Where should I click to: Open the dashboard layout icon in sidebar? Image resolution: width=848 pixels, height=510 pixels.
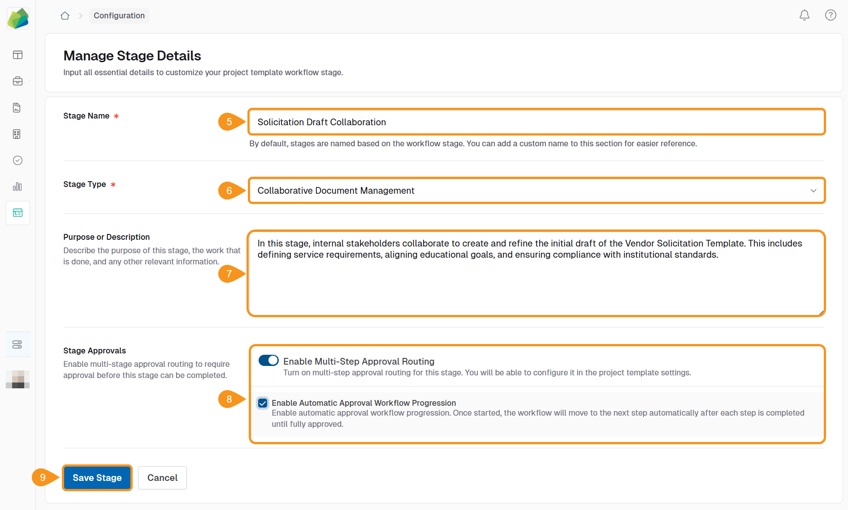pyautogui.click(x=17, y=55)
